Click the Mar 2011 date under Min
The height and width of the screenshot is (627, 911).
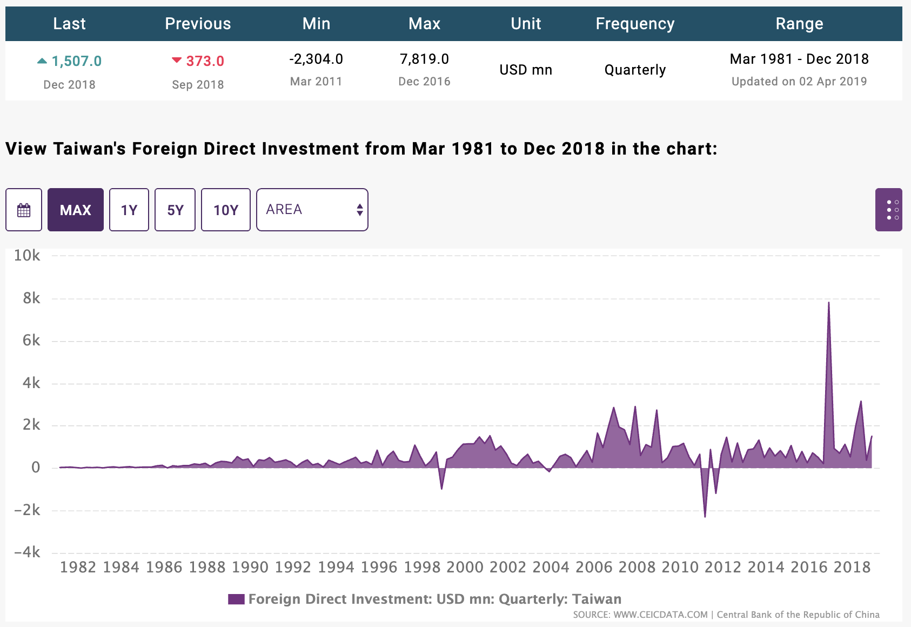click(x=316, y=82)
